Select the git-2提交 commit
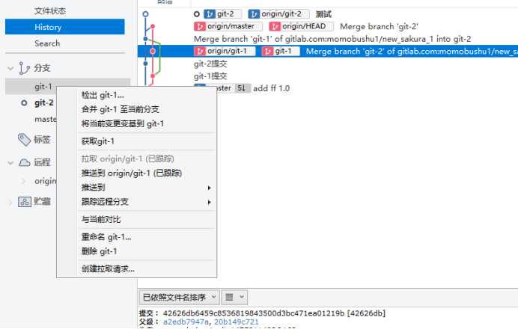This screenshot has width=518, height=329. click(x=210, y=64)
